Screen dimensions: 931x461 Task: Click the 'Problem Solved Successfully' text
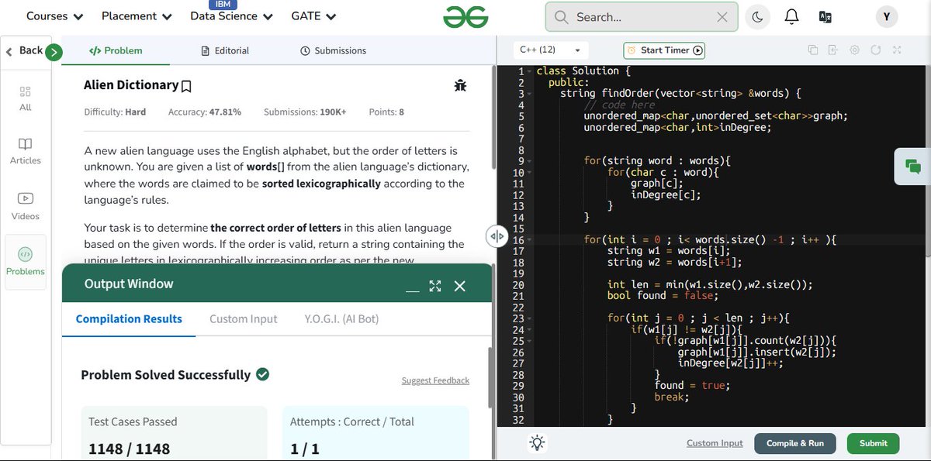click(166, 375)
